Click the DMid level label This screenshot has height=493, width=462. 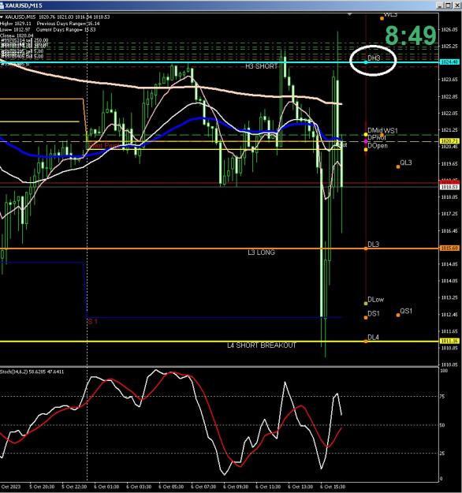tap(375, 130)
